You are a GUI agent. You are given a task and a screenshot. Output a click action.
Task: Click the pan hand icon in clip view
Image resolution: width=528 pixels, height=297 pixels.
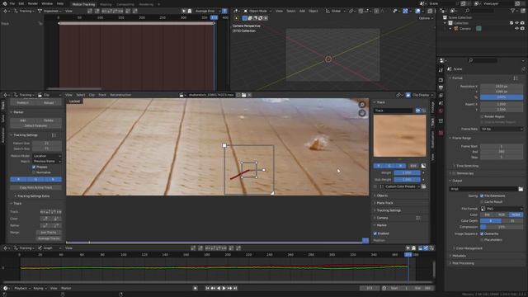point(362,113)
